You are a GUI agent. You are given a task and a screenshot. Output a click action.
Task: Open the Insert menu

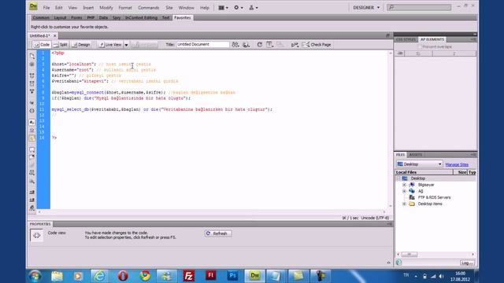tap(88, 7)
